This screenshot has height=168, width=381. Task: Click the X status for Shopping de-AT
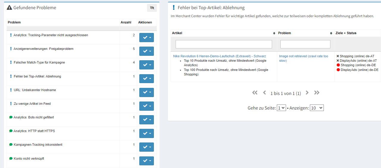[338, 56]
